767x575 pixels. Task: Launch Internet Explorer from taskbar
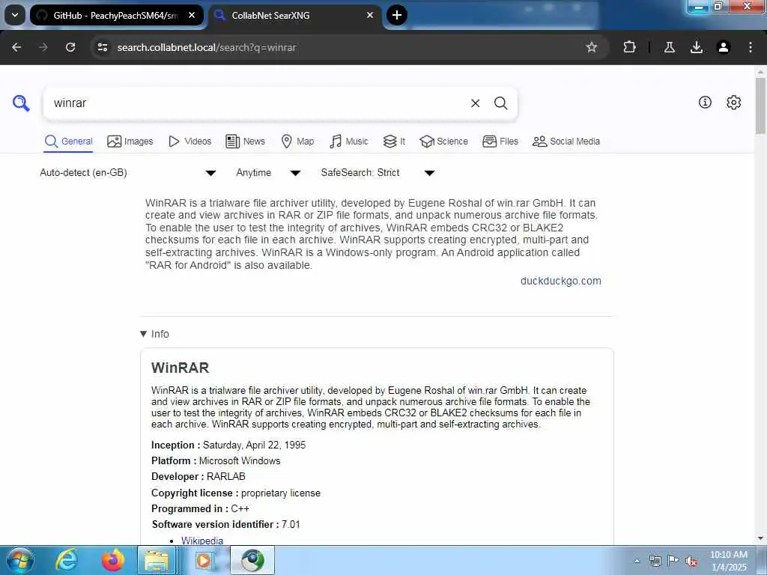66,560
